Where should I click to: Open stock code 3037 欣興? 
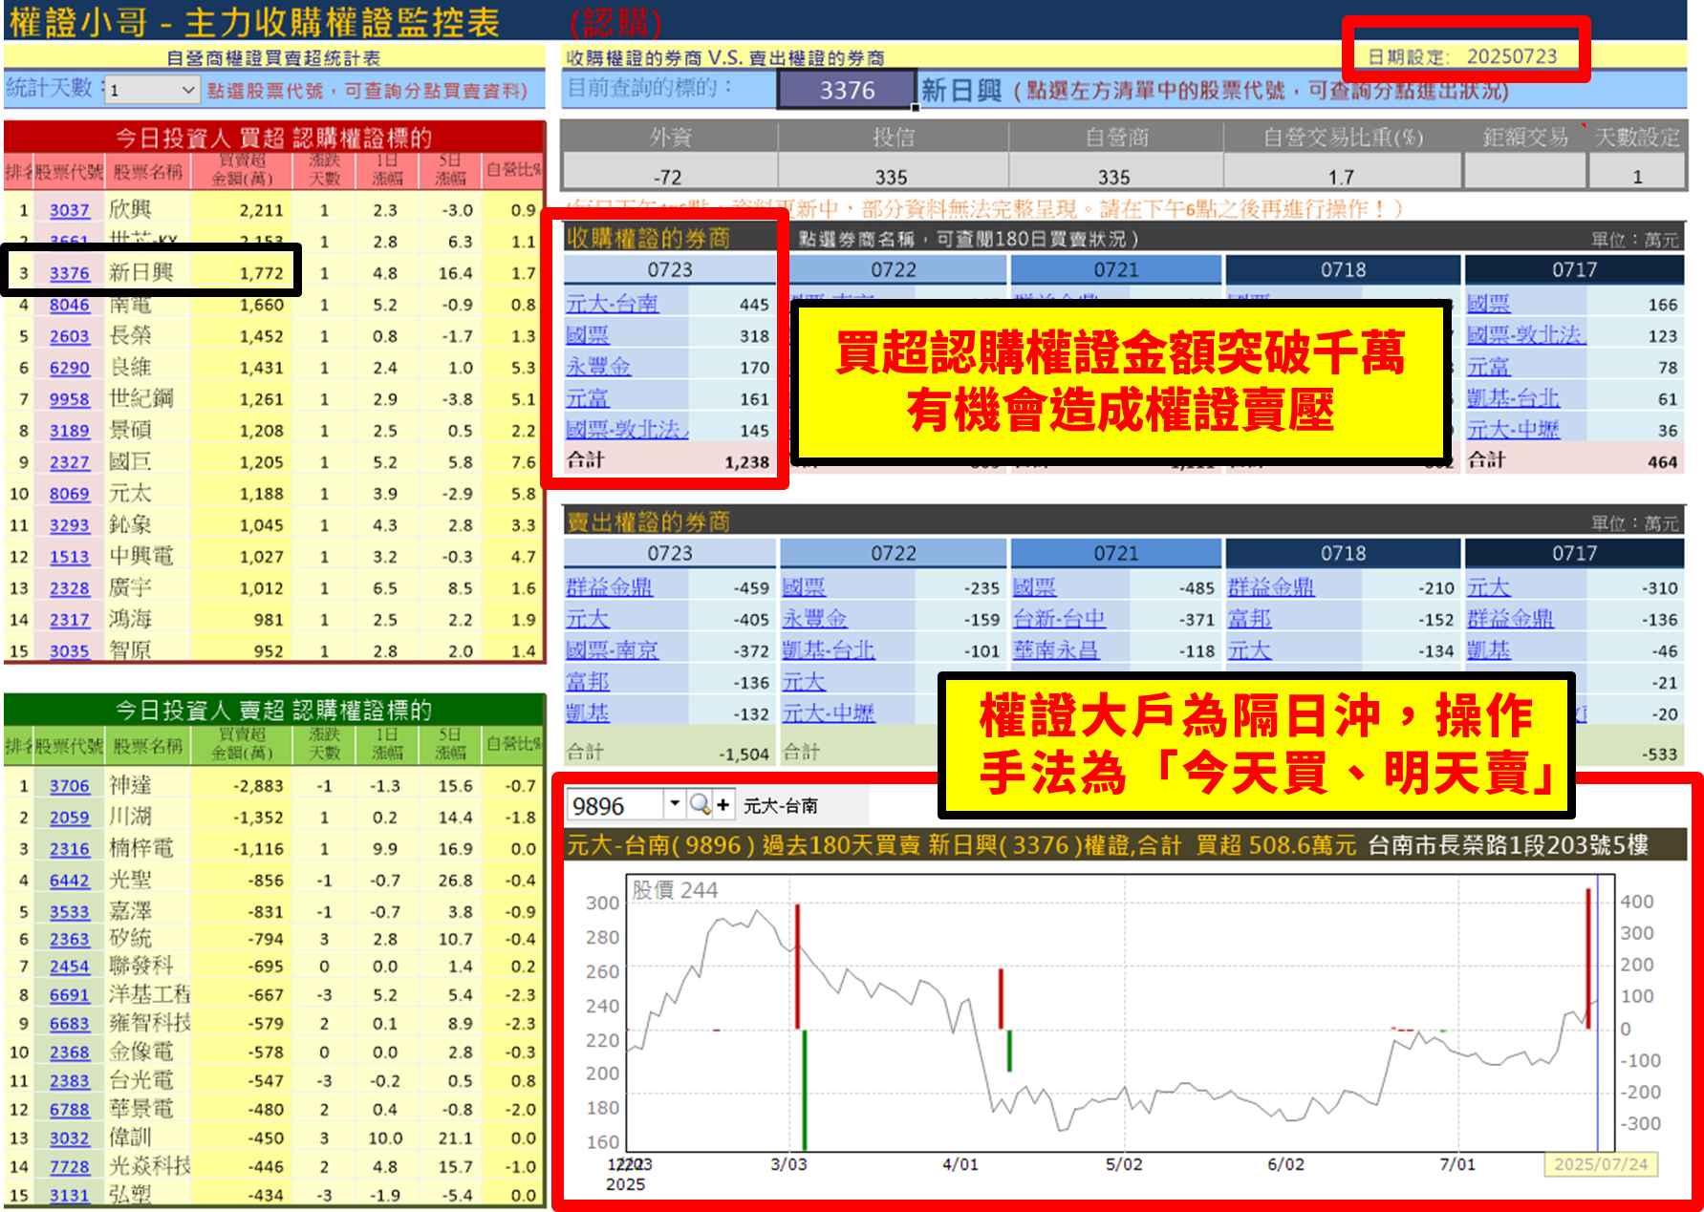70,210
